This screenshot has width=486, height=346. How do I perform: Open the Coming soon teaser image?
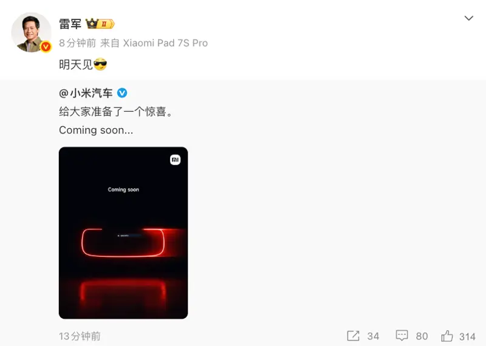123,233
